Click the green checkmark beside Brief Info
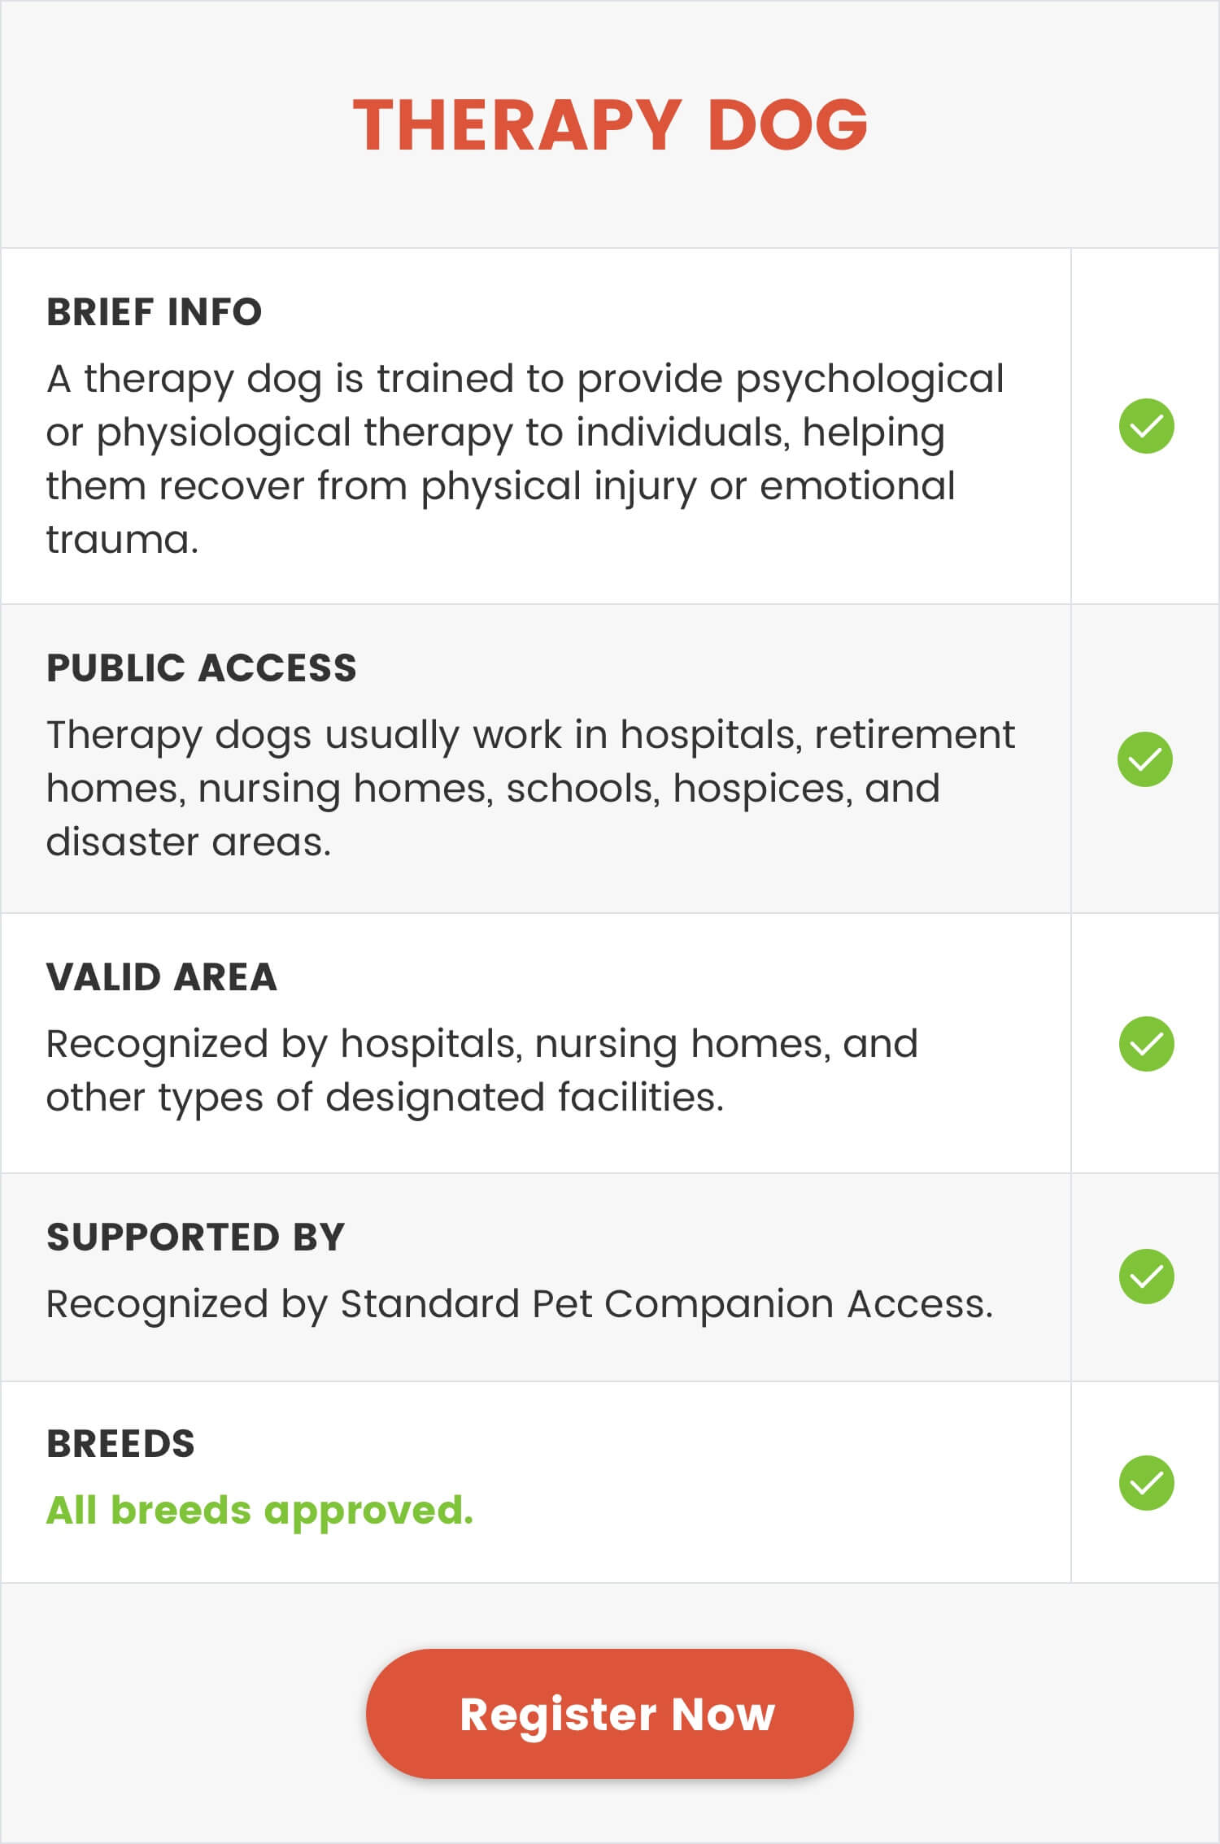This screenshot has width=1220, height=1844. (x=1146, y=426)
